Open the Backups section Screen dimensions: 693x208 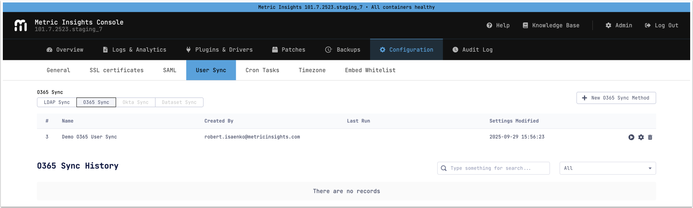click(x=343, y=50)
